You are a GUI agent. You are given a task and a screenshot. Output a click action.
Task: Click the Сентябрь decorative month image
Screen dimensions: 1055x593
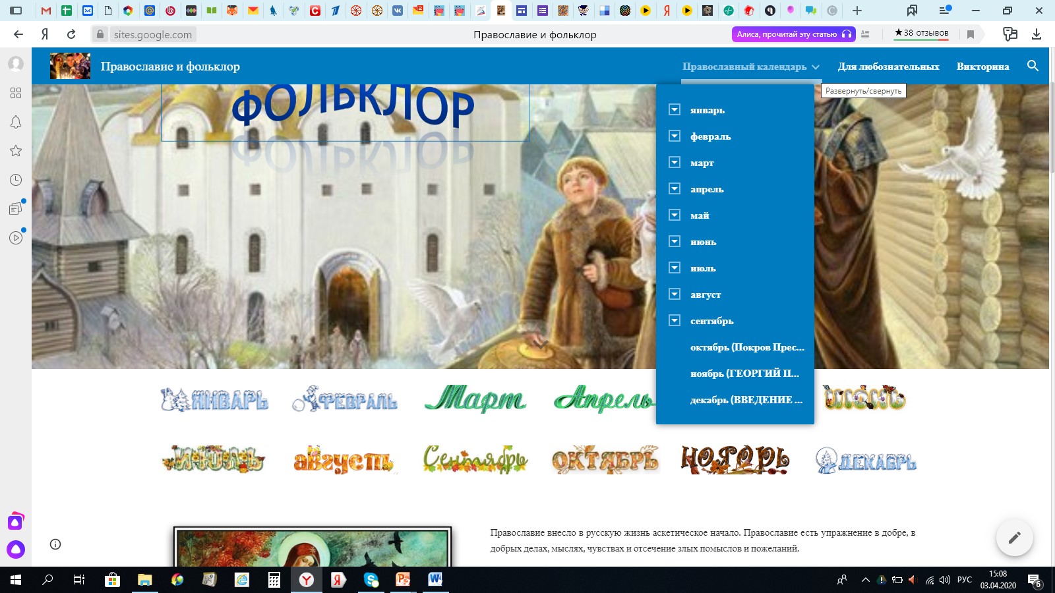pos(475,459)
